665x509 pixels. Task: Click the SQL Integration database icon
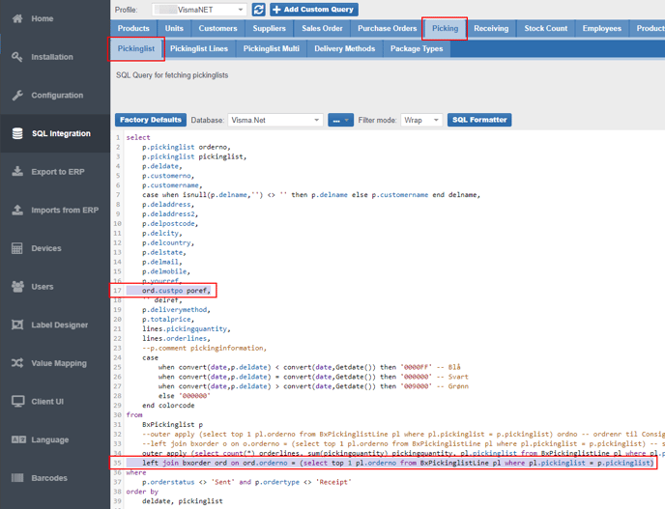click(17, 133)
